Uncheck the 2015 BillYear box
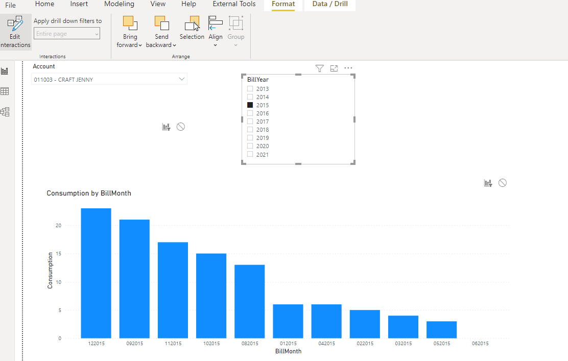 click(x=250, y=105)
